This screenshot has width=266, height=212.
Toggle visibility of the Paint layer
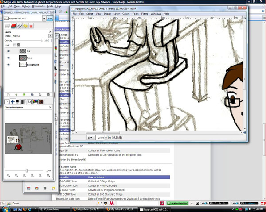click(x=8, y=58)
